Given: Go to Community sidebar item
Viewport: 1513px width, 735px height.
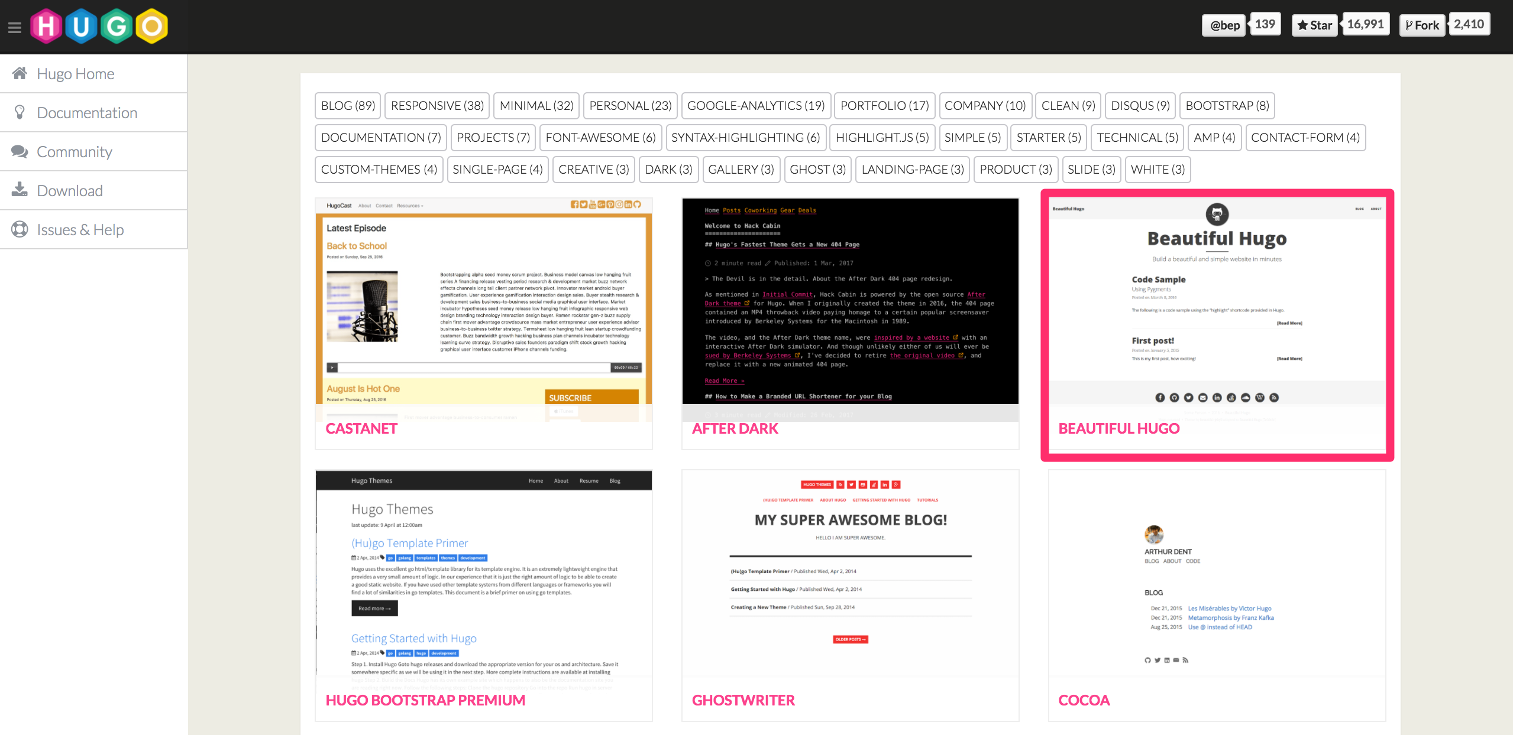Looking at the screenshot, I should pyautogui.click(x=93, y=151).
